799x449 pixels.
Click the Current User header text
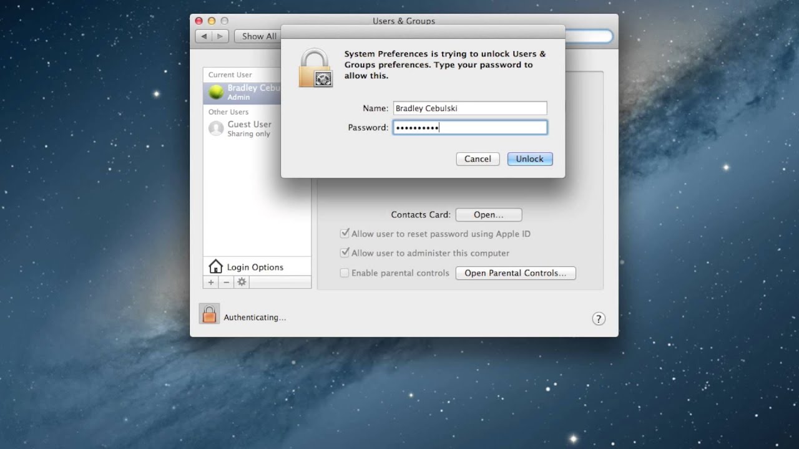[x=230, y=75]
